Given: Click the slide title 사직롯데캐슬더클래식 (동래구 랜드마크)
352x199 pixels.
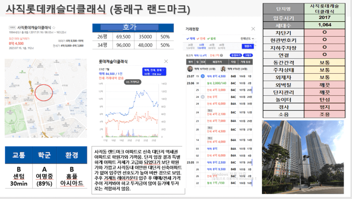Looking at the screenshot, I should tap(98, 9).
